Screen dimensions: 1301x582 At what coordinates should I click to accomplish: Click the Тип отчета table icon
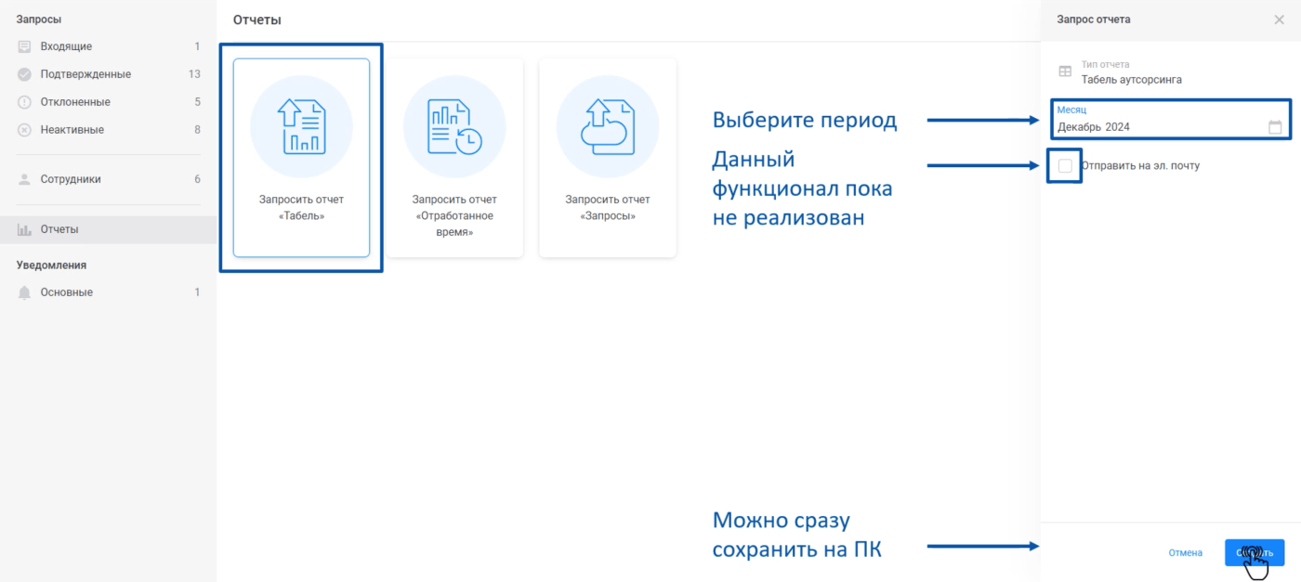(1065, 71)
